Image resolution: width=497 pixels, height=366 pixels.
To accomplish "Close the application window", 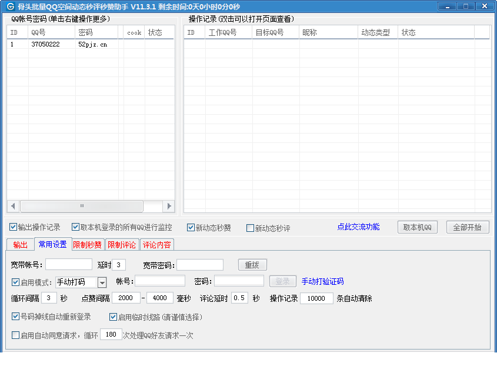I will tap(485, 6).
